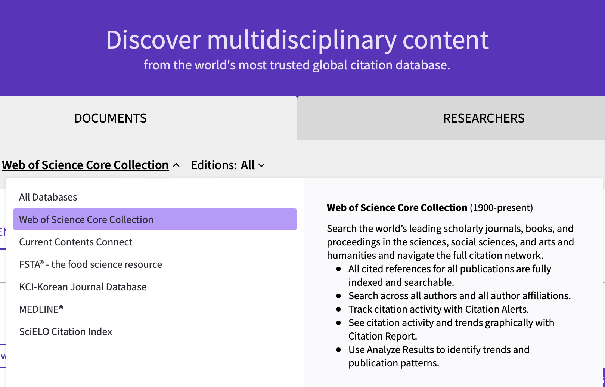Click the down chevron beside Editions All
This screenshot has height=387, width=605.
(x=262, y=165)
